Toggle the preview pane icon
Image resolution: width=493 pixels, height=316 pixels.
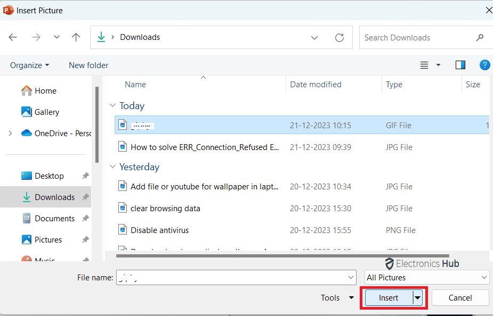point(460,65)
